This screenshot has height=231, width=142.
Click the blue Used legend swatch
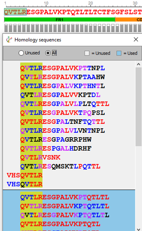point(119,53)
